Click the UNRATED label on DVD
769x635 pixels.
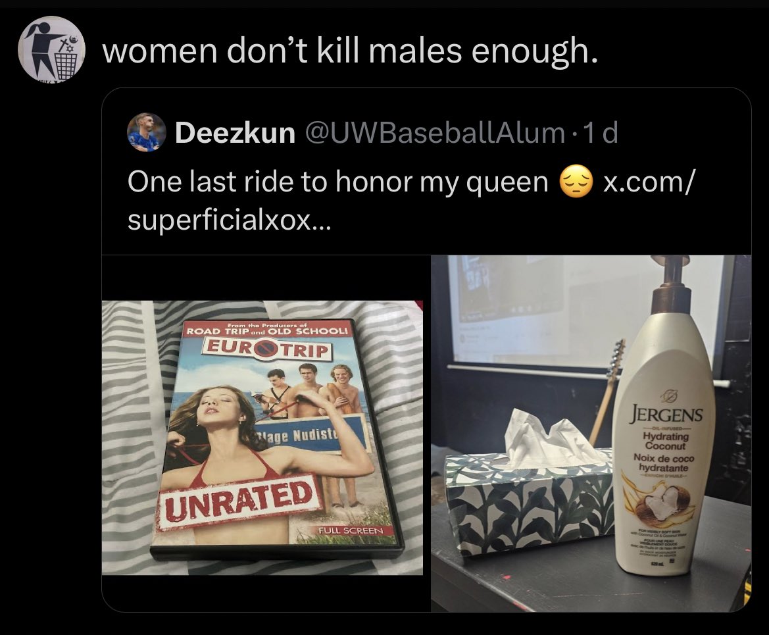pos(239,501)
